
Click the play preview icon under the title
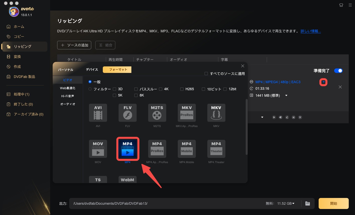(x=274, y=117)
